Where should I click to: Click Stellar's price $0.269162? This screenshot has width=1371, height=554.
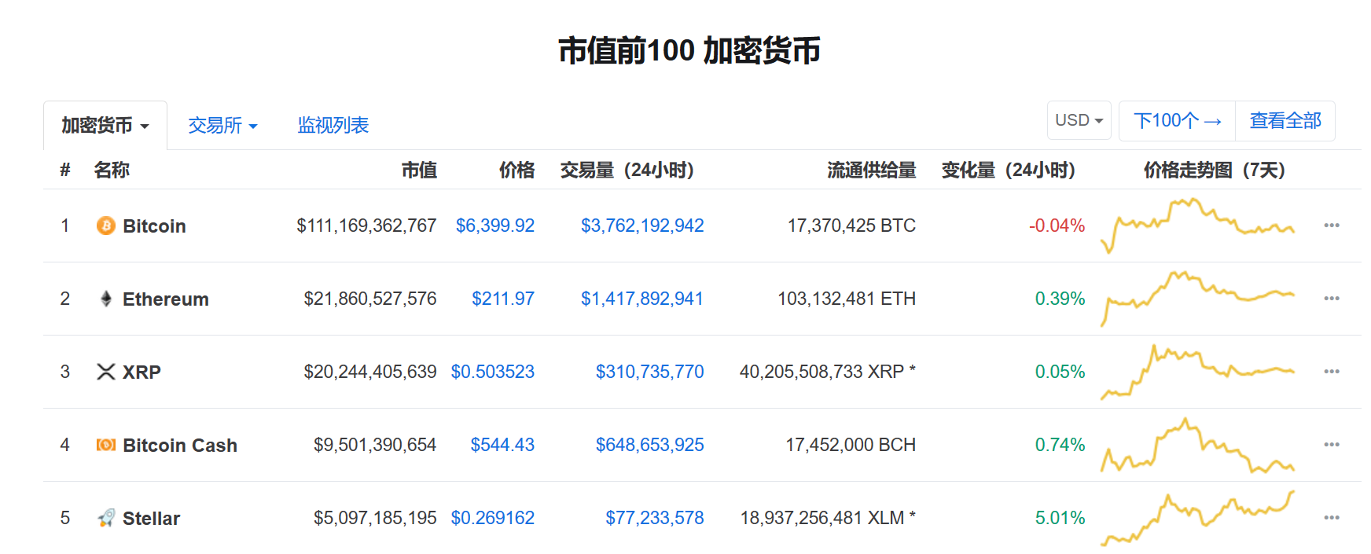tap(493, 518)
